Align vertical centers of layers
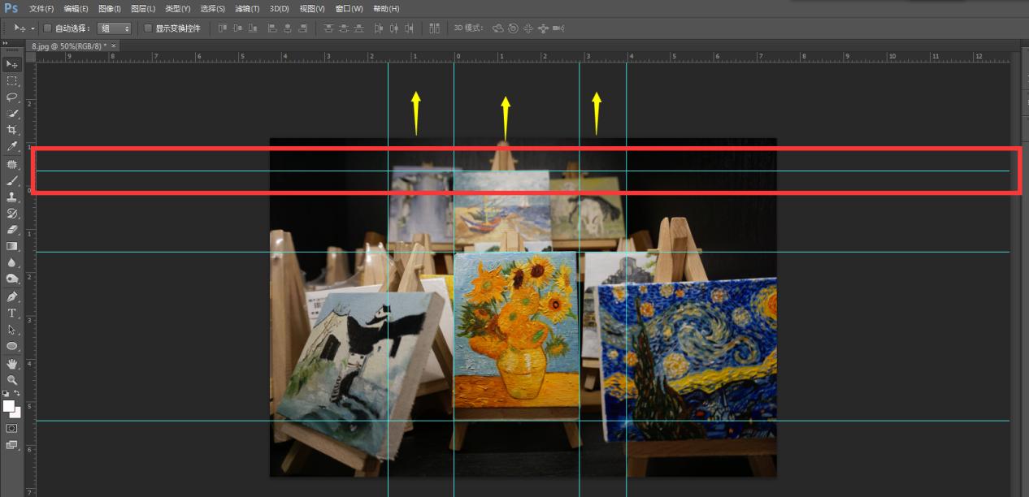This screenshot has height=497, width=1029. click(x=237, y=28)
